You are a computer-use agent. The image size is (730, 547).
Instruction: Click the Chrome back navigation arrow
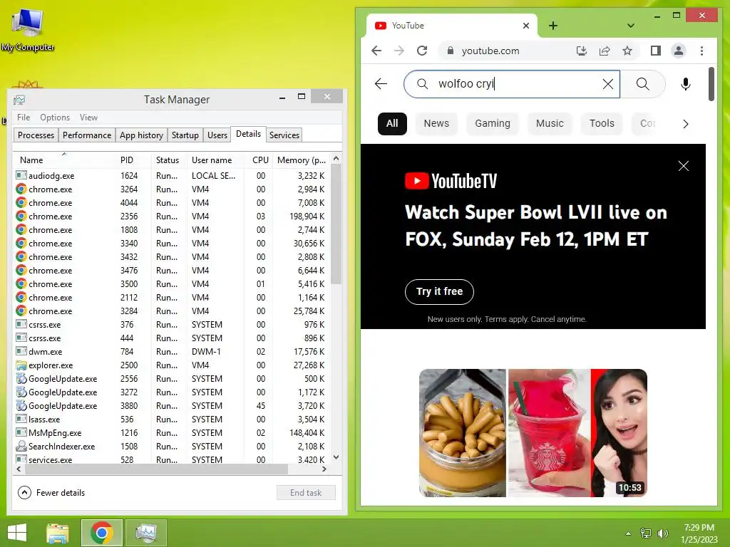[376, 51]
